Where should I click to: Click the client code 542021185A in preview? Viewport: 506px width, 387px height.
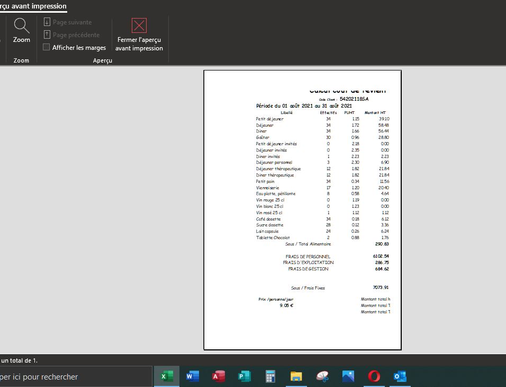pos(354,99)
